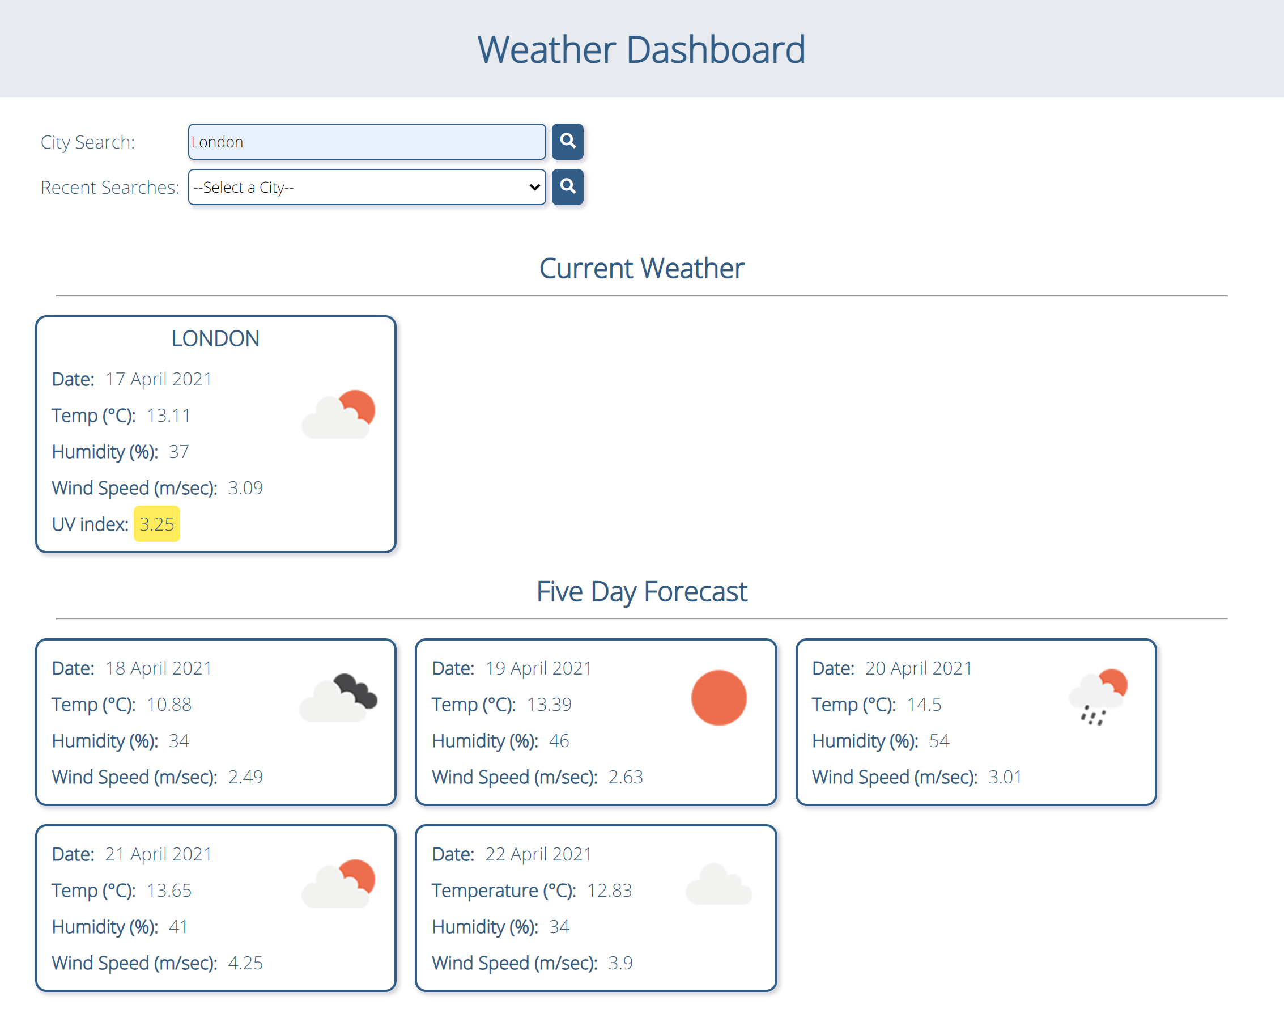Click the current humidity value 37
The width and height of the screenshot is (1284, 1026).
(178, 452)
